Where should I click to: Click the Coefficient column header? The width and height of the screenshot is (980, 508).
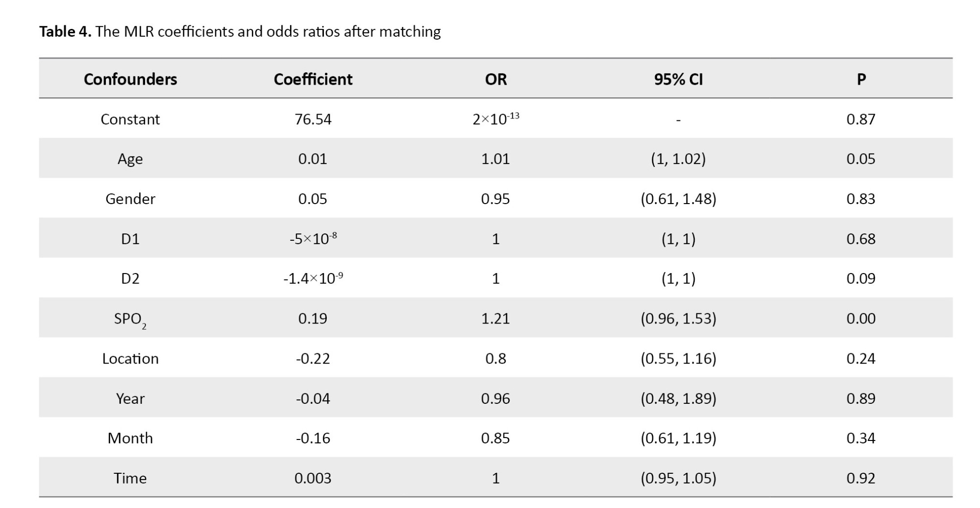[313, 79]
